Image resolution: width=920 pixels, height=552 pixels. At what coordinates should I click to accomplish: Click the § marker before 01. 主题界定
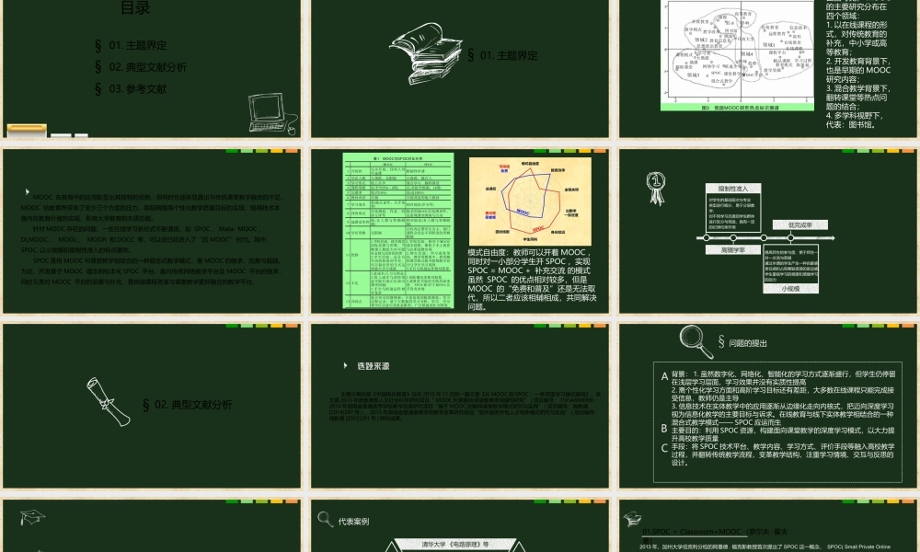tap(471, 55)
